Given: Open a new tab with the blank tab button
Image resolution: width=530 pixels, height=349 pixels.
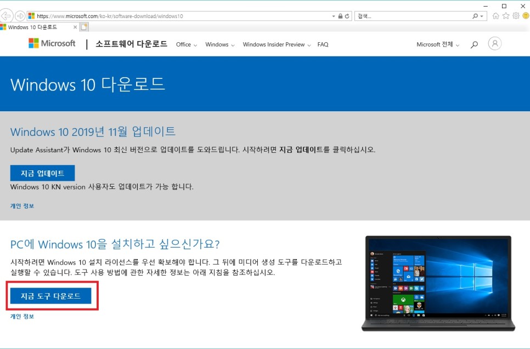Looking at the screenshot, I should pyautogui.click(x=84, y=27).
